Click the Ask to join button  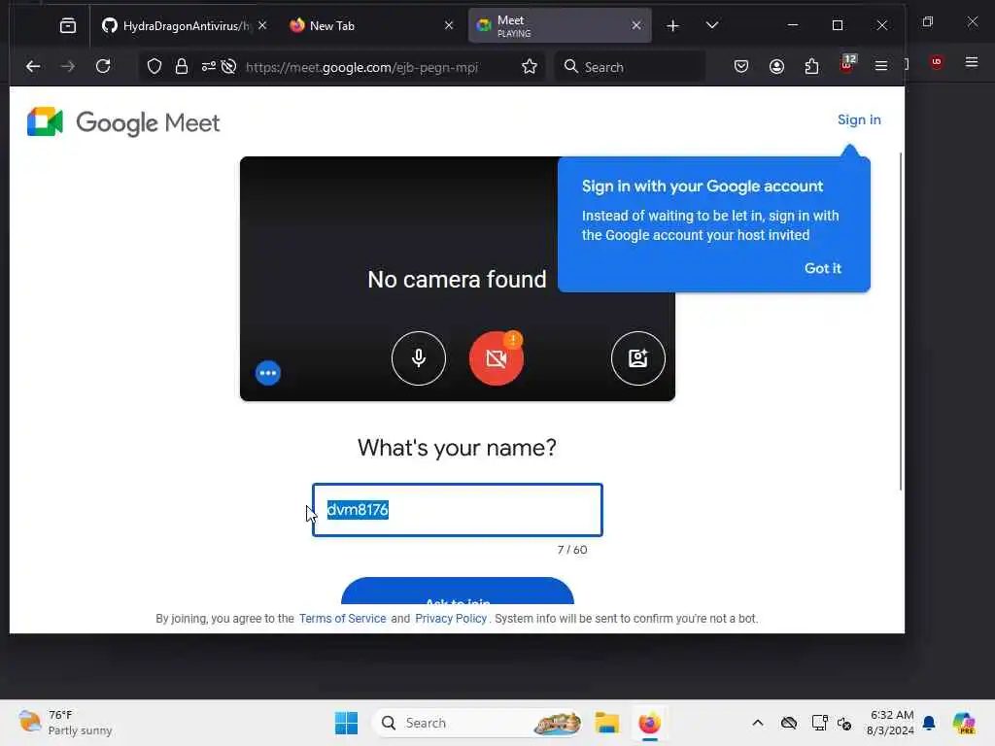[x=458, y=592]
